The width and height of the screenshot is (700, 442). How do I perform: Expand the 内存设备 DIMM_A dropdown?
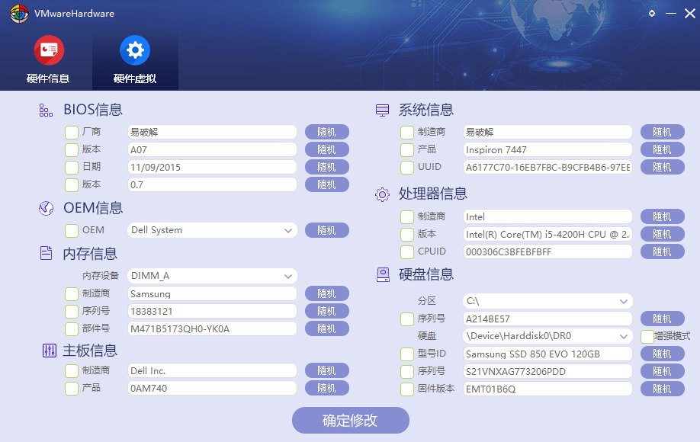212,276
